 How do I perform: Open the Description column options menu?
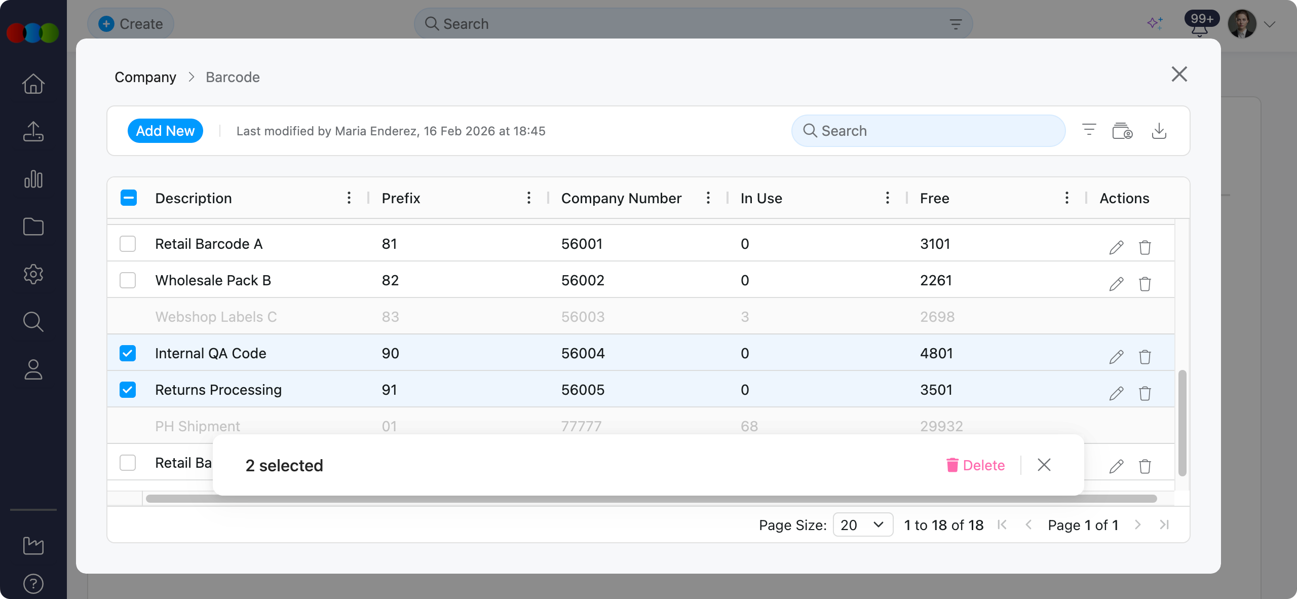(349, 198)
